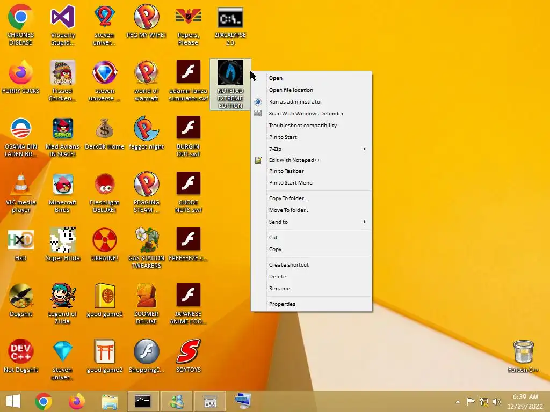Screen dimensions: 550x412
Task: Select Copy in the context menu
Action: click(x=312, y=249)
